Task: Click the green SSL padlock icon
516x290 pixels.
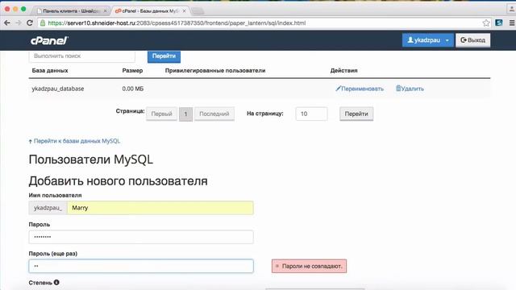Action: (x=43, y=23)
